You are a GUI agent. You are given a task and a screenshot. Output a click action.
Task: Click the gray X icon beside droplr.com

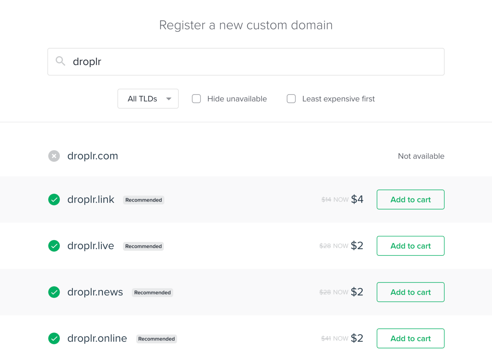(x=54, y=156)
